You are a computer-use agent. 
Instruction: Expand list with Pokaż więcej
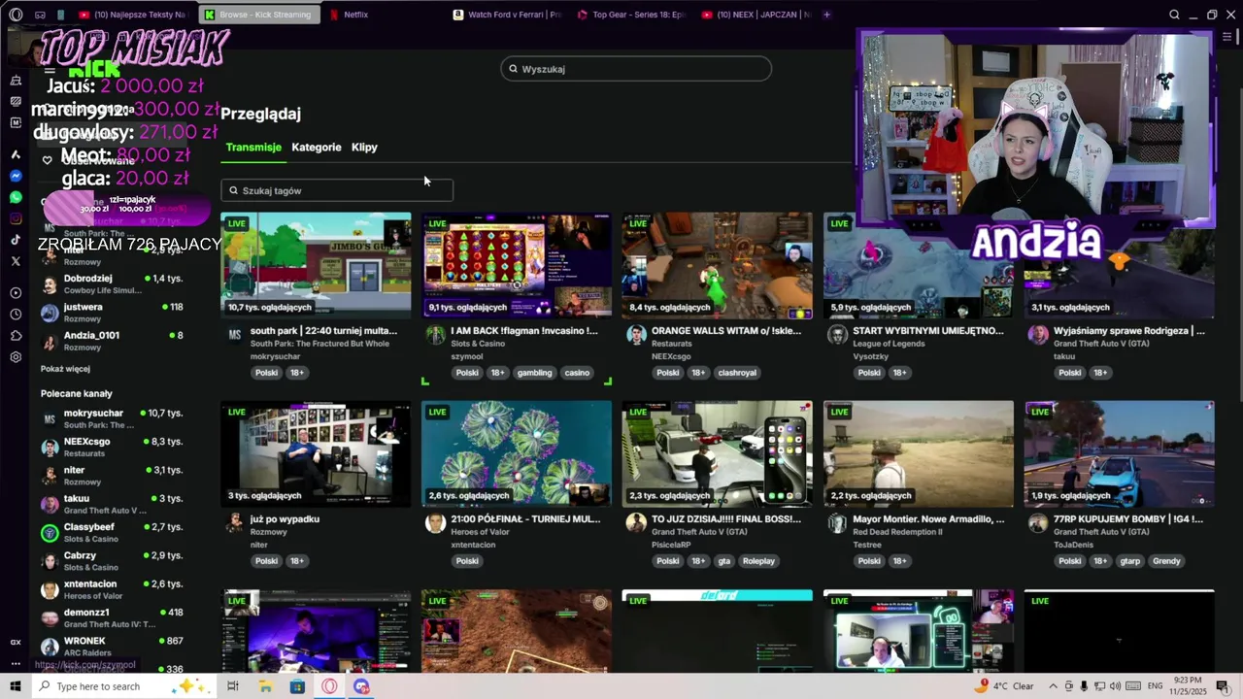point(65,369)
